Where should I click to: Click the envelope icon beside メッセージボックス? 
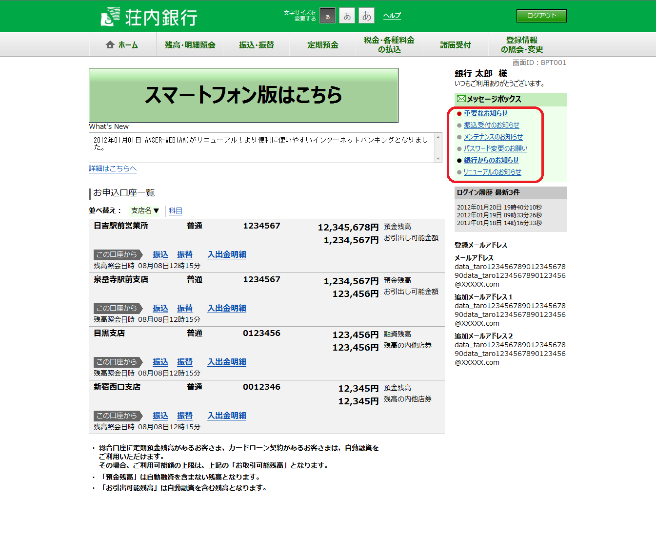point(461,99)
